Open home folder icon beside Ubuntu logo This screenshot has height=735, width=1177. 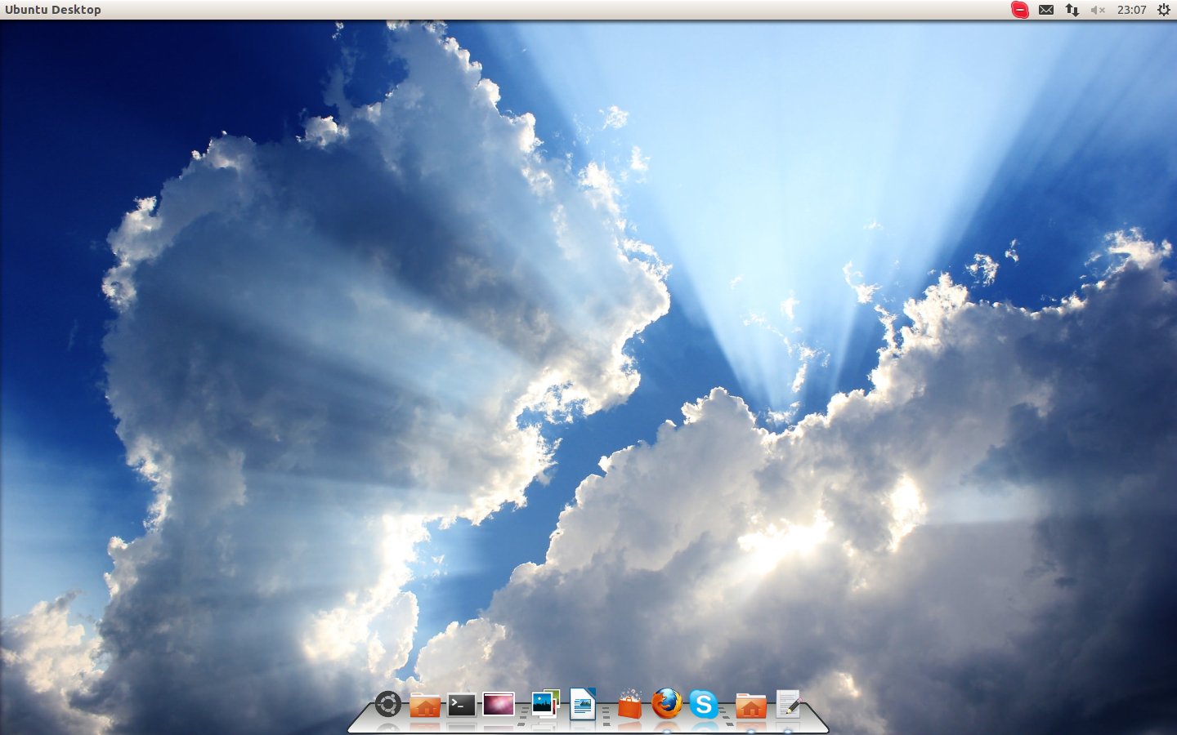click(x=425, y=705)
